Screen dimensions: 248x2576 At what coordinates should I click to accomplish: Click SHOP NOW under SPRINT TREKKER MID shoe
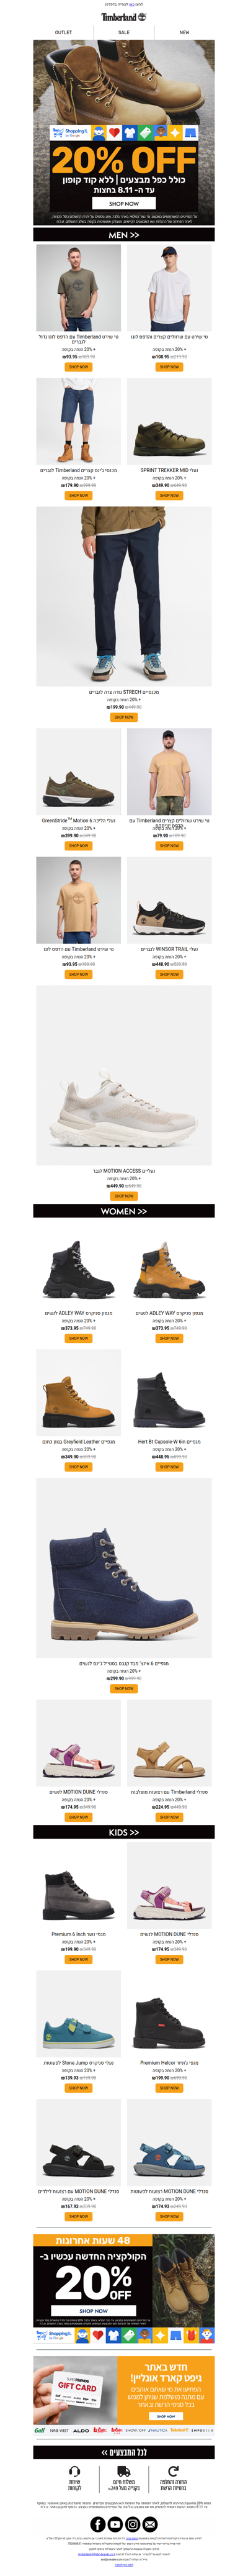click(169, 495)
